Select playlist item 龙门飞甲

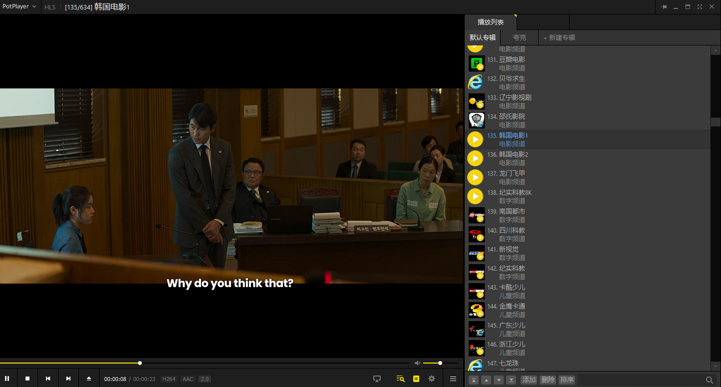pyautogui.click(x=589, y=177)
